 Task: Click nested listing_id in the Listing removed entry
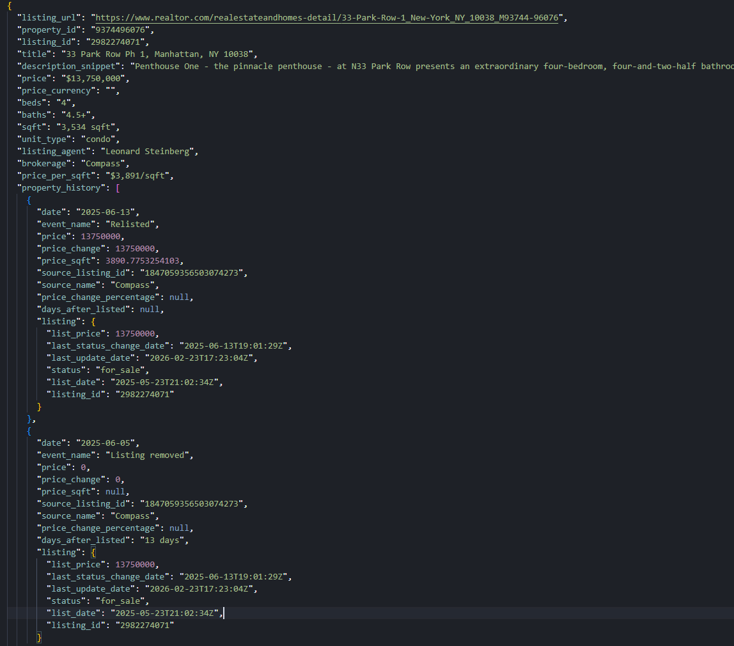click(110, 626)
